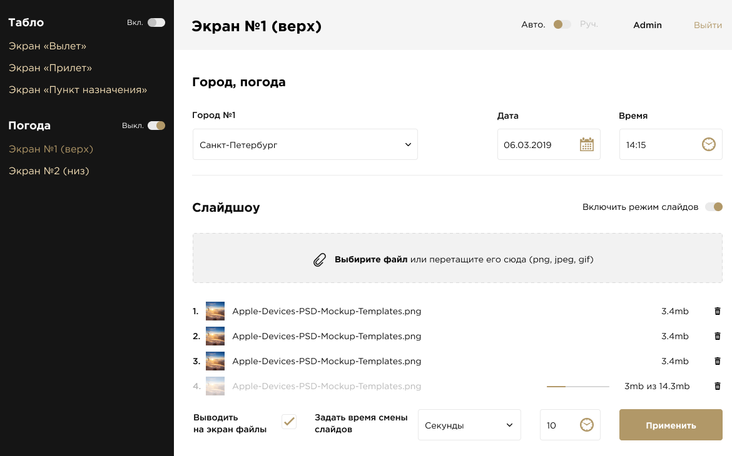Uncheck Выводить на экран файлы checkbox

pos(289,422)
